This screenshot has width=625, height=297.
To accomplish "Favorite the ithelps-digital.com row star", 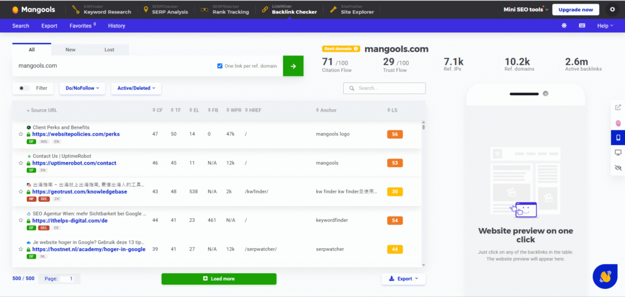I will [x=21, y=221].
